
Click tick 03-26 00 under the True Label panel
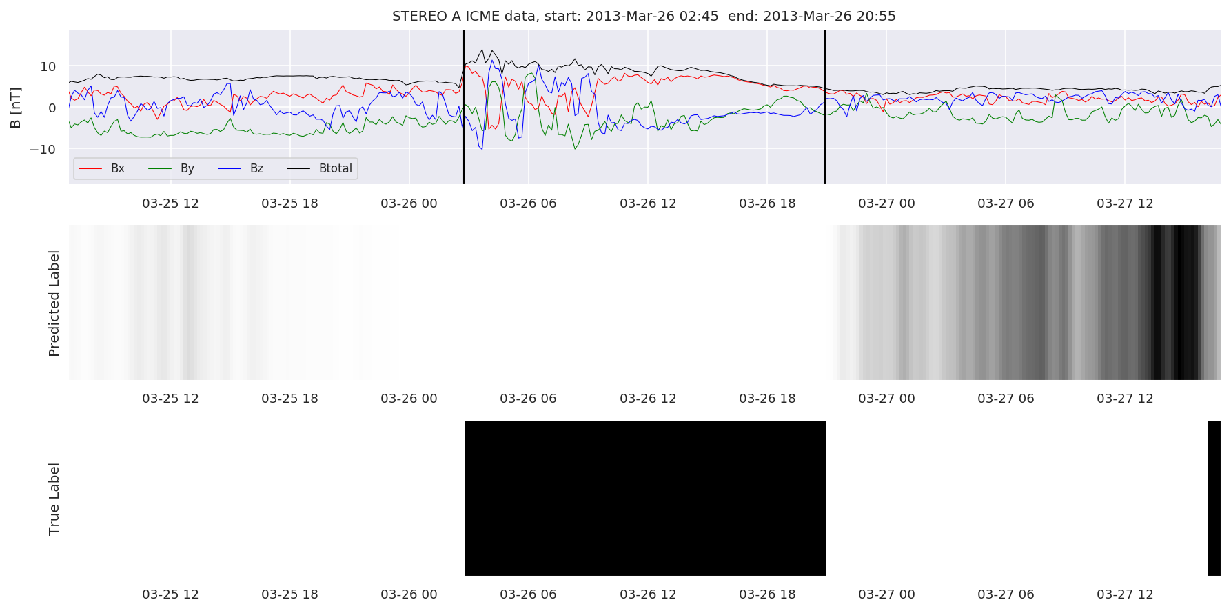409,594
